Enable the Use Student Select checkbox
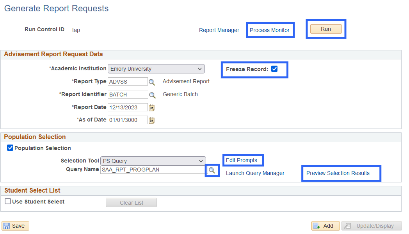Image resolution: width=409 pixels, height=234 pixels. [8, 202]
